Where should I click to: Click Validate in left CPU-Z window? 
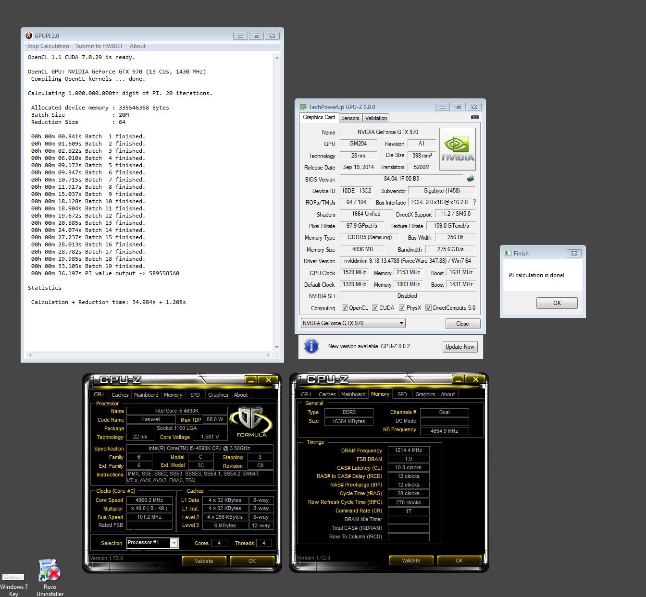(x=204, y=561)
